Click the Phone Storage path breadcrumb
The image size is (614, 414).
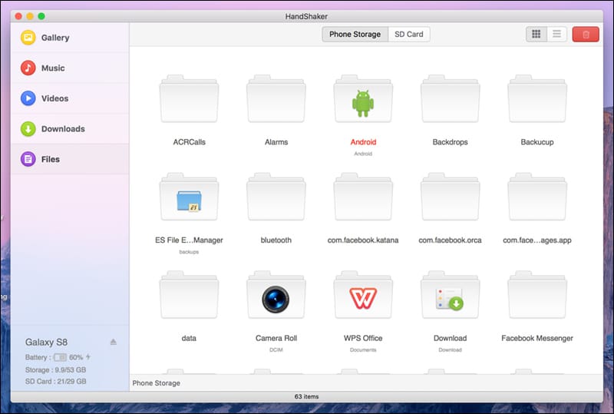pos(157,383)
